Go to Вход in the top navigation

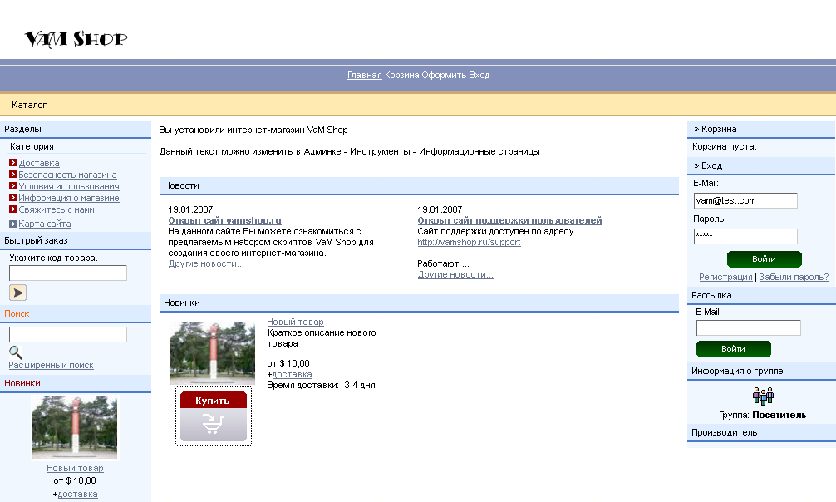click(479, 75)
